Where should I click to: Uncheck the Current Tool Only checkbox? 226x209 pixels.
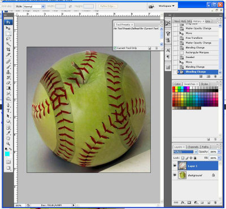115,48
